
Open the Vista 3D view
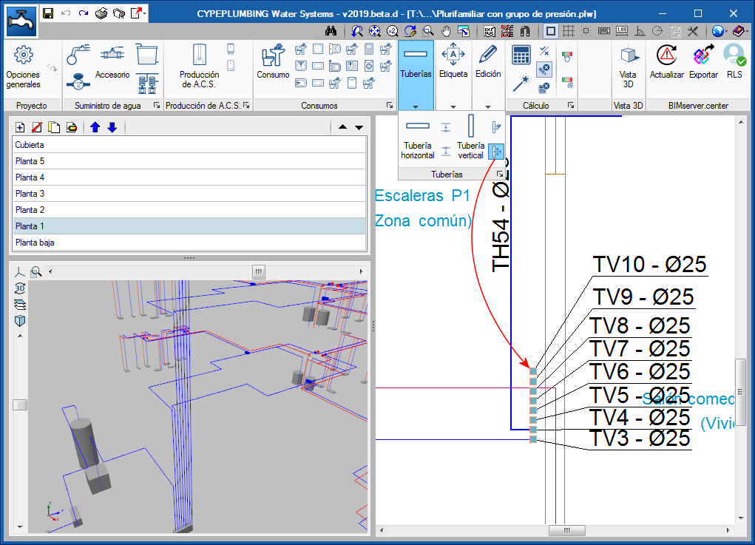[628, 67]
